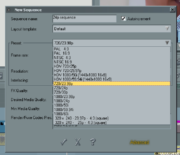Toggle the Autoincrement checkbox
The image size is (180, 155).
(x=123, y=19)
